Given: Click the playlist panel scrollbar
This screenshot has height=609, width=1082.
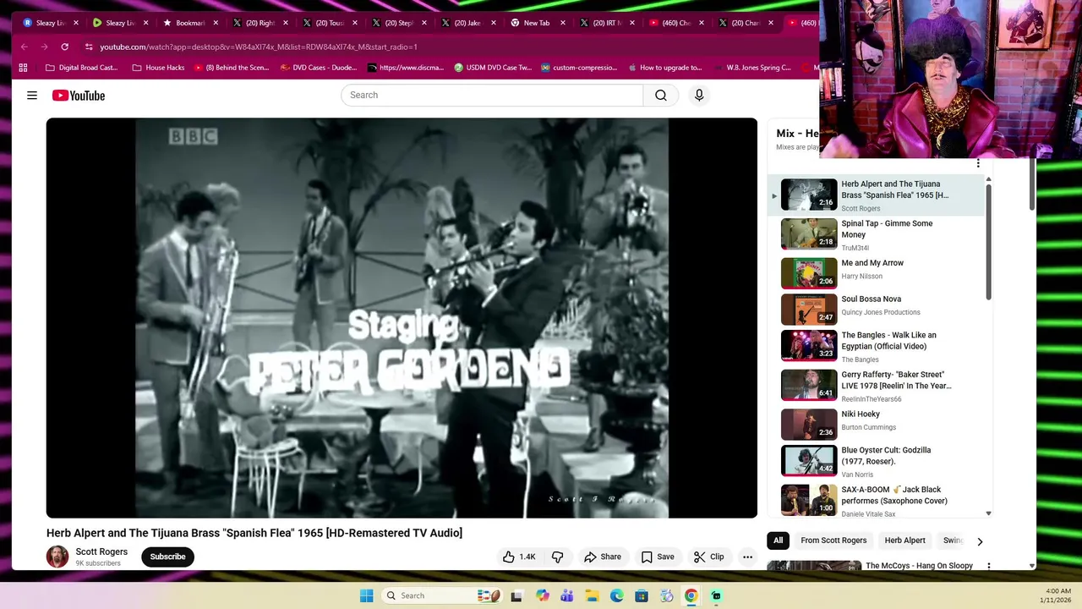Looking at the screenshot, I should pyautogui.click(x=988, y=241).
